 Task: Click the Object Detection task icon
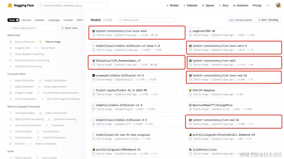coord(11,87)
